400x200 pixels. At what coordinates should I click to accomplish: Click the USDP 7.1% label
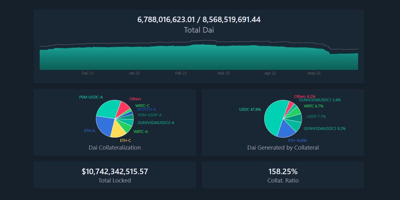pyautogui.click(x=316, y=117)
